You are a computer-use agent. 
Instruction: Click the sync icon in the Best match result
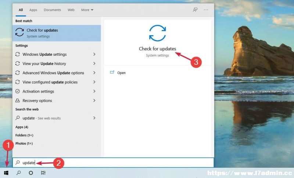(20, 32)
